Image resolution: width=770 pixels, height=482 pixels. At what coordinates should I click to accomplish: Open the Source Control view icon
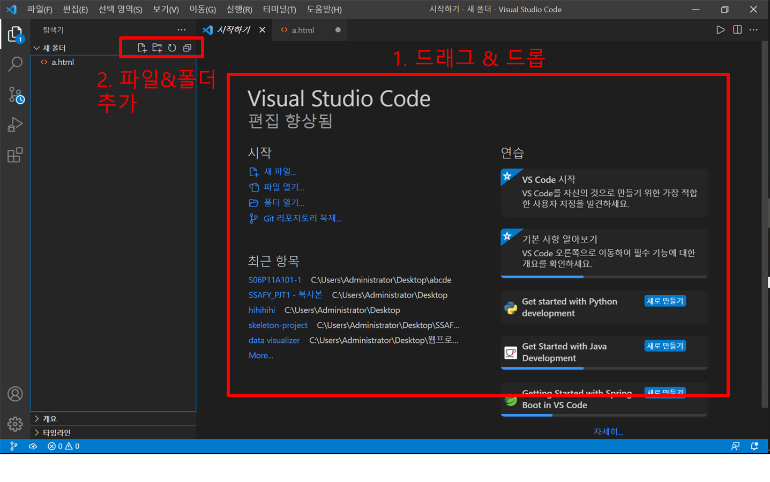16,95
